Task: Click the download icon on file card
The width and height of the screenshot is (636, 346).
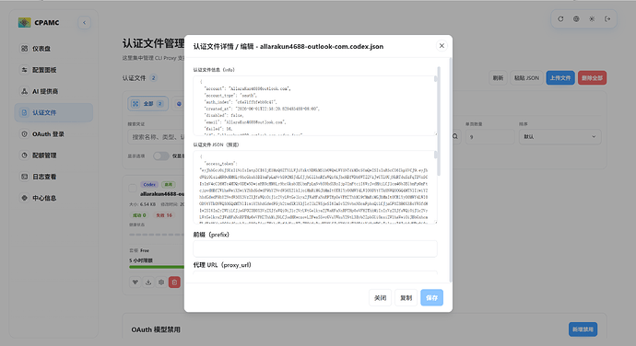Action: (x=148, y=283)
